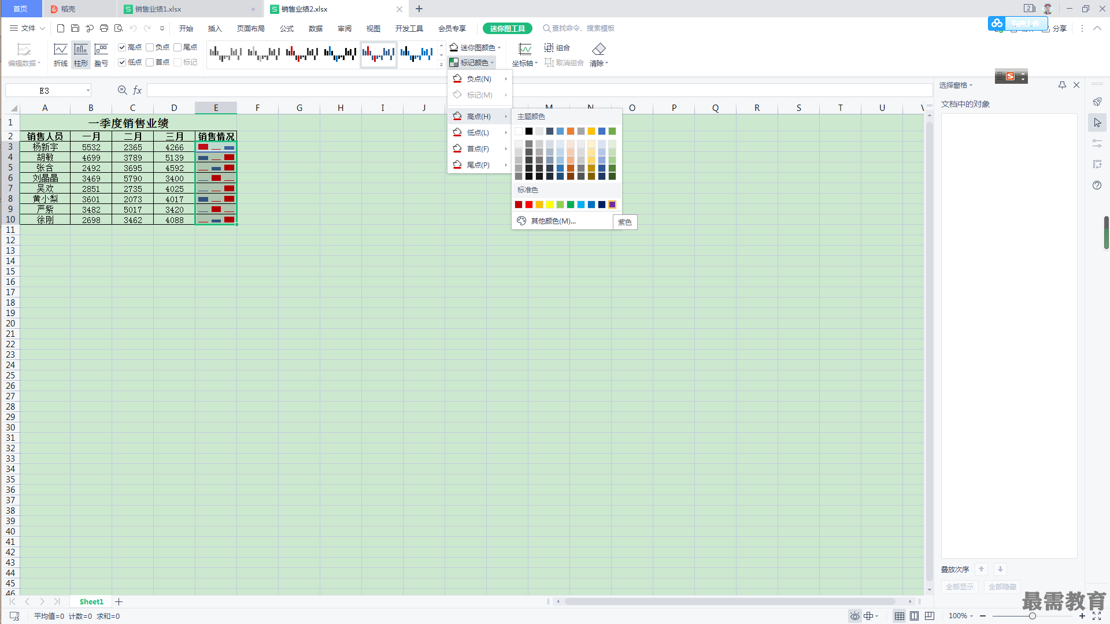Click the settings sliders icon in right sidebar
The height and width of the screenshot is (624, 1110).
[1097, 143]
